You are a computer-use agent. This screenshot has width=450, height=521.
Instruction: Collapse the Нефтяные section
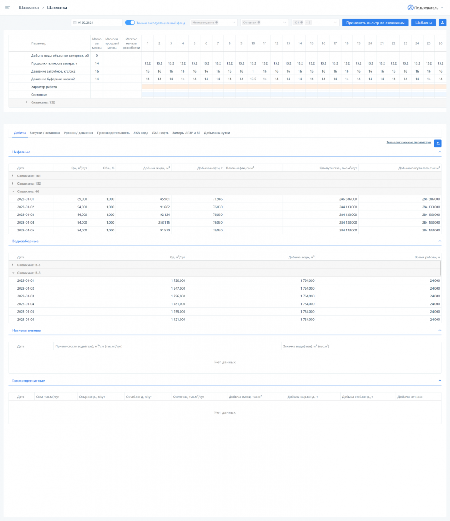[440, 152]
